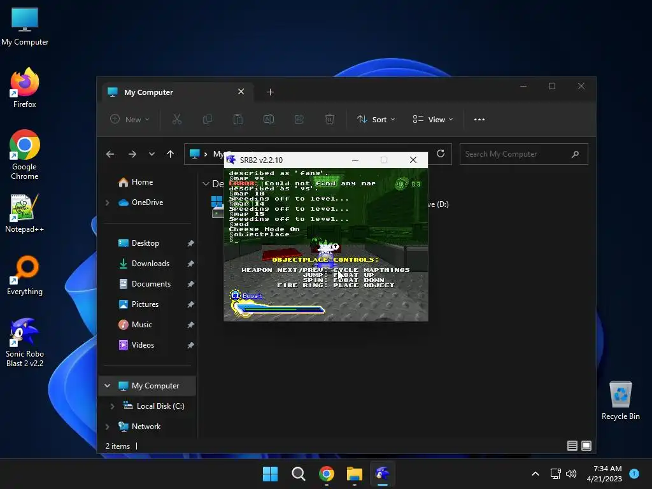Go forward with the Explorer forward arrow
652x489 pixels.
pyautogui.click(x=132, y=154)
